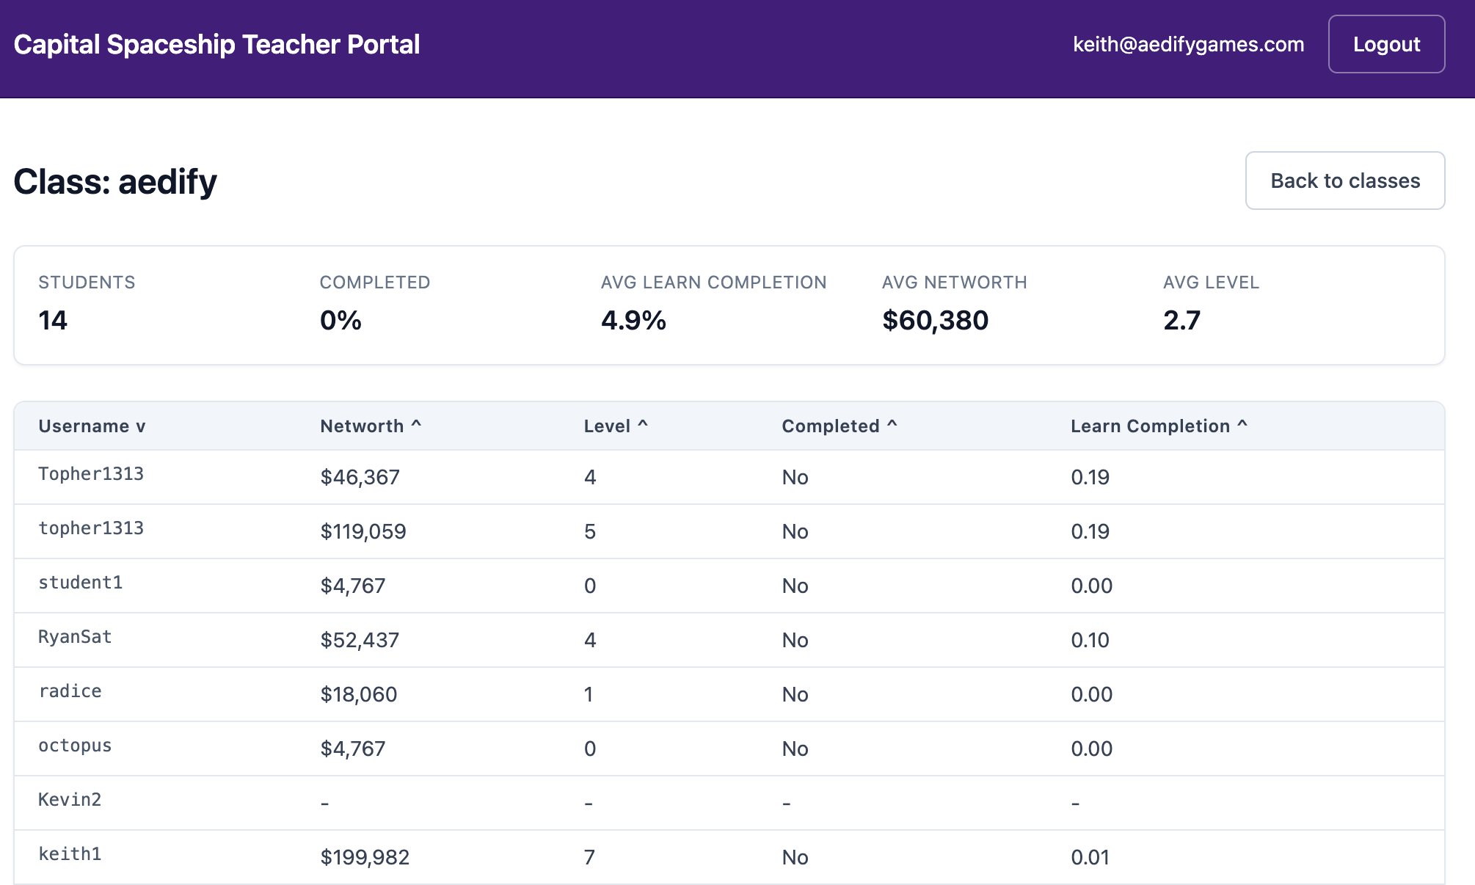
Task: Select lowercase topher1313 username
Action: pyautogui.click(x=91, y=528)
